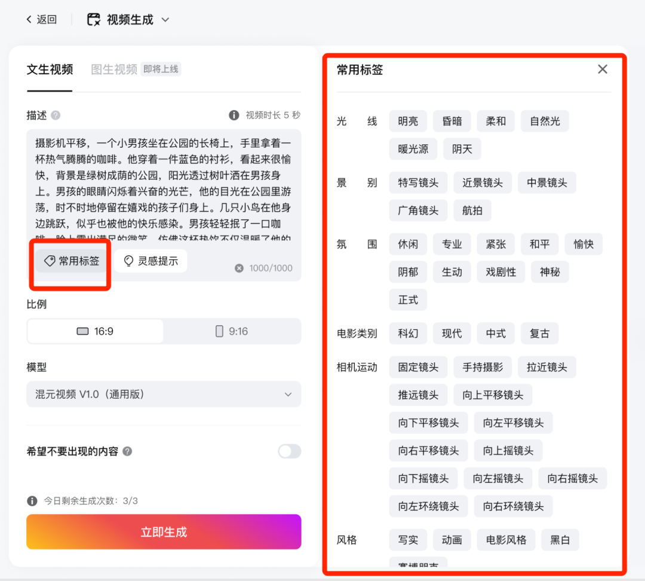Select the 拉近镜头 camera tag
Viewport: 645px width, 581px height.
pyautogui.click(x=546, y=367)
